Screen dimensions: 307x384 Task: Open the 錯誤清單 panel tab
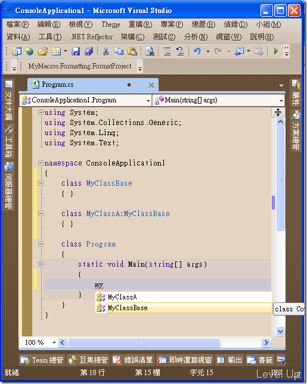tap(133, 360)
